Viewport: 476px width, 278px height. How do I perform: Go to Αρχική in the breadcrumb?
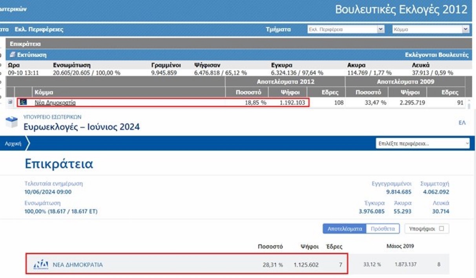click(13, 144)
